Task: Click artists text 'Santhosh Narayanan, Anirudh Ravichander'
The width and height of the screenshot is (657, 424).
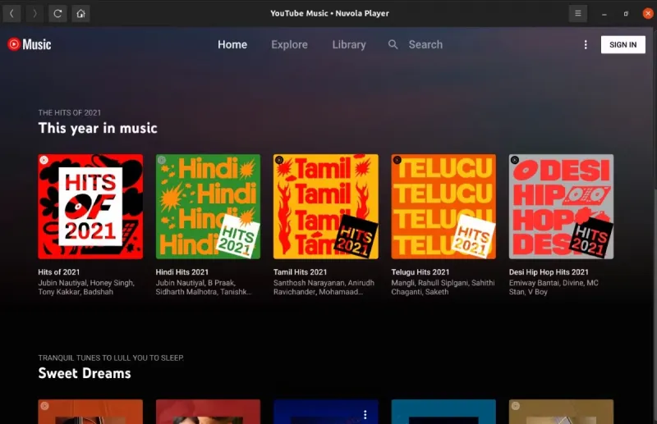Action: 324,287
